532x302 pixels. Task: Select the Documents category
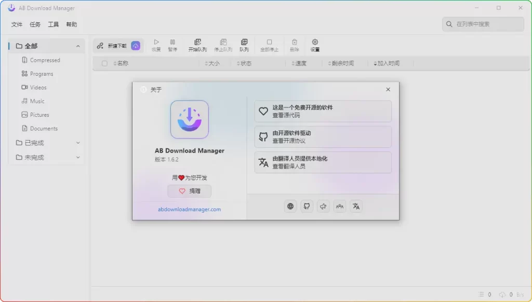[x=46, y=129]
